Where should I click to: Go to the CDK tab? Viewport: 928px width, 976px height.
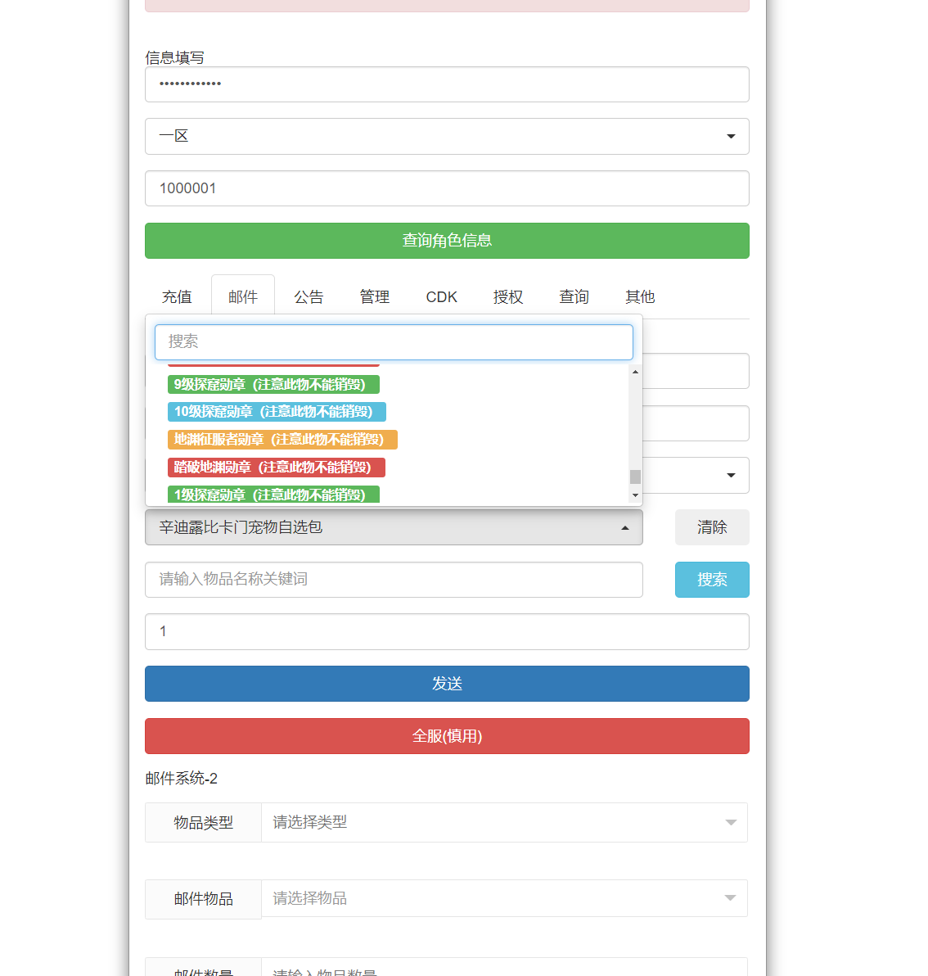click(x=441, y=296)
